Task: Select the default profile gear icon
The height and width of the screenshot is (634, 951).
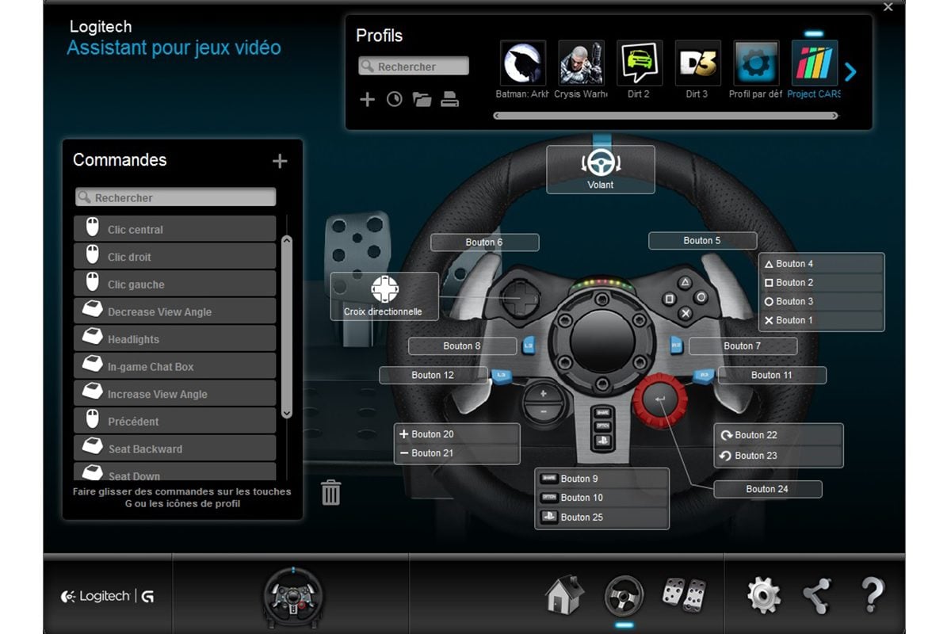Action: click(x=756, y=63)
